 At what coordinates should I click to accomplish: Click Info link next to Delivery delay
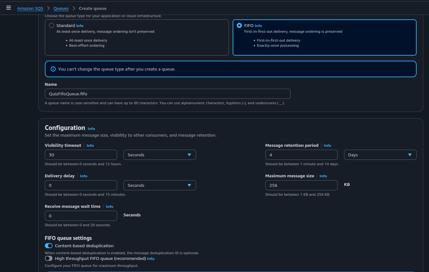click(x=83, y=176)
